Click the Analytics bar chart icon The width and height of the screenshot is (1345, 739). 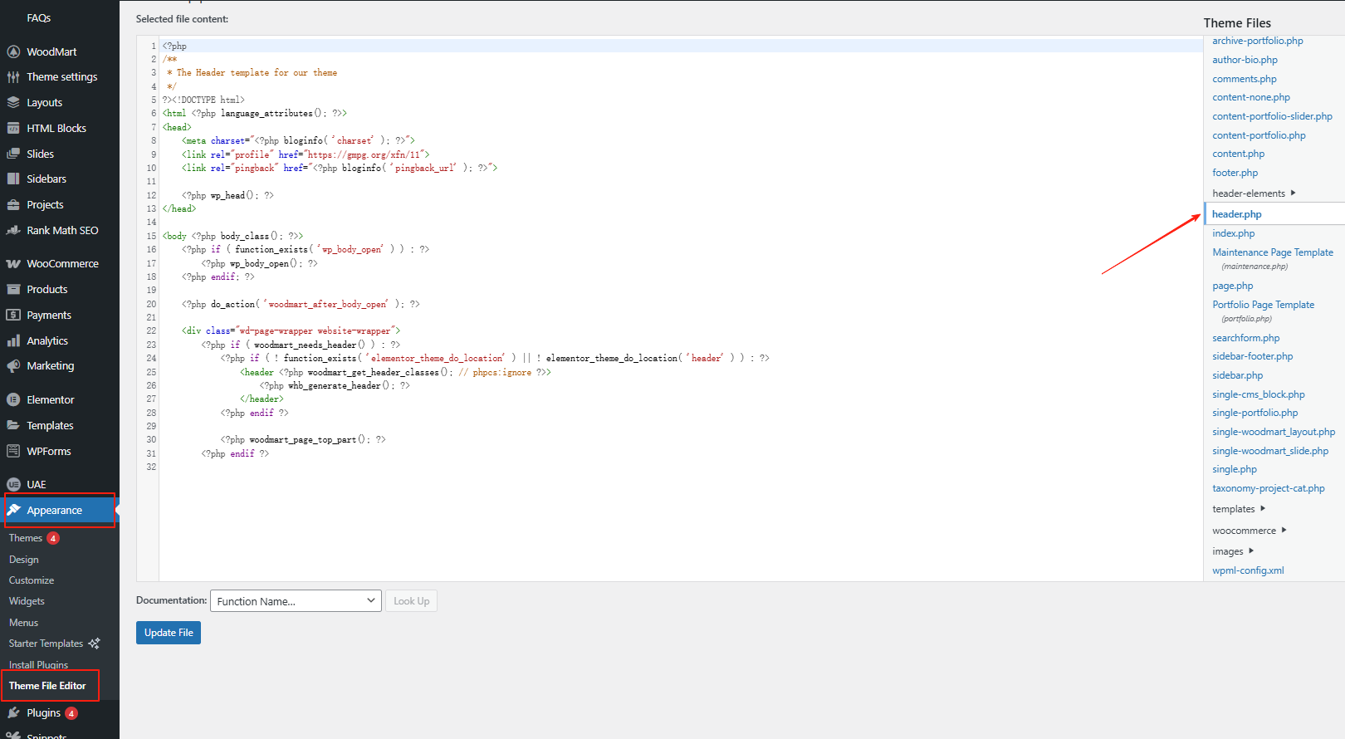coord(13,341)
